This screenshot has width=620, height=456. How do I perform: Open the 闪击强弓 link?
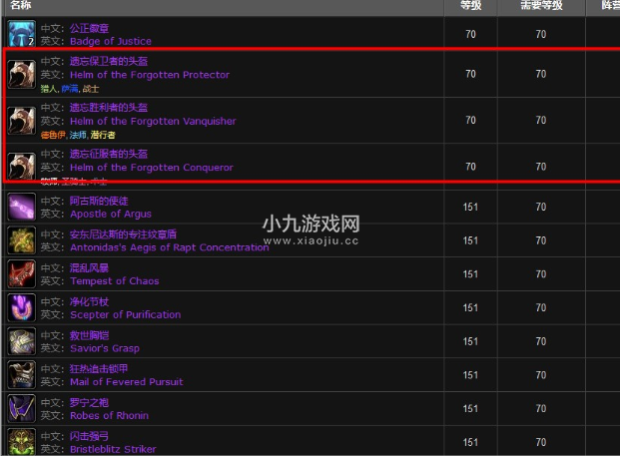90,436
